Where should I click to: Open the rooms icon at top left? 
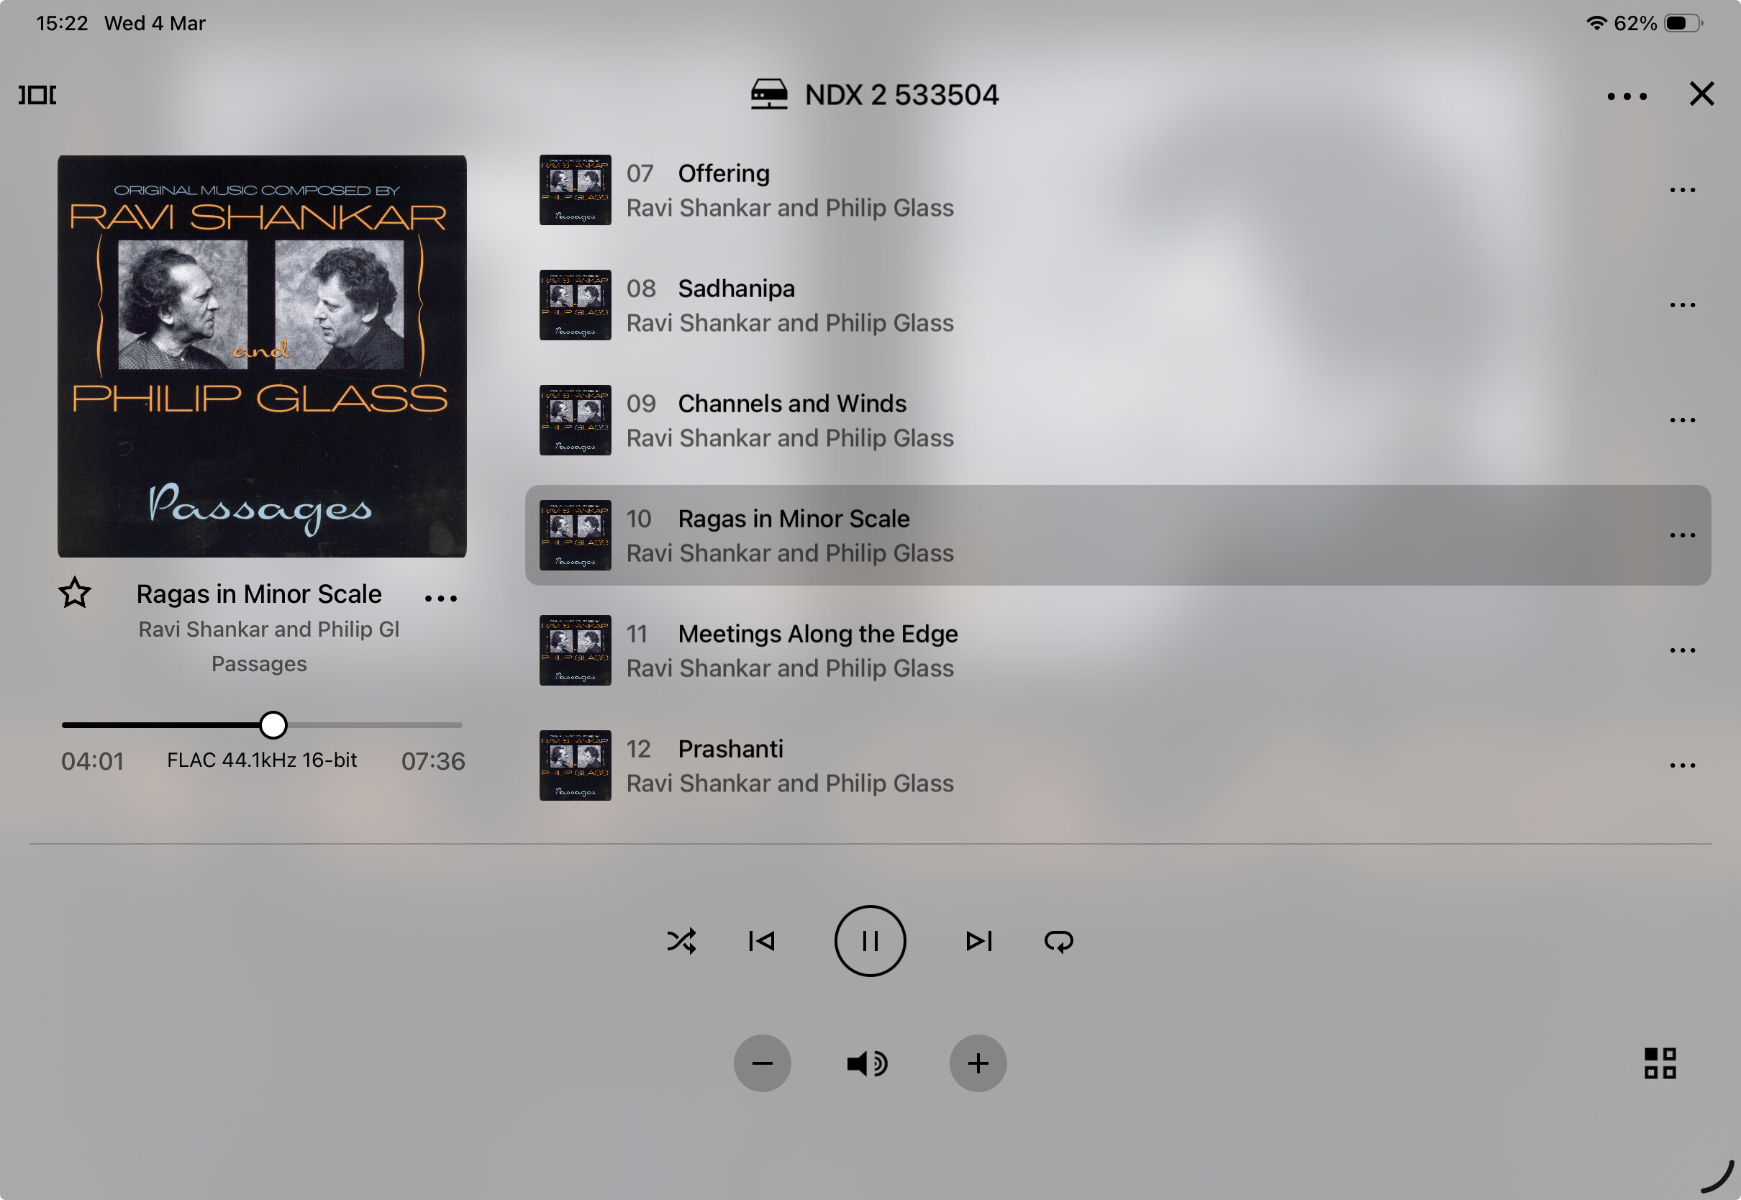[37, 95]
